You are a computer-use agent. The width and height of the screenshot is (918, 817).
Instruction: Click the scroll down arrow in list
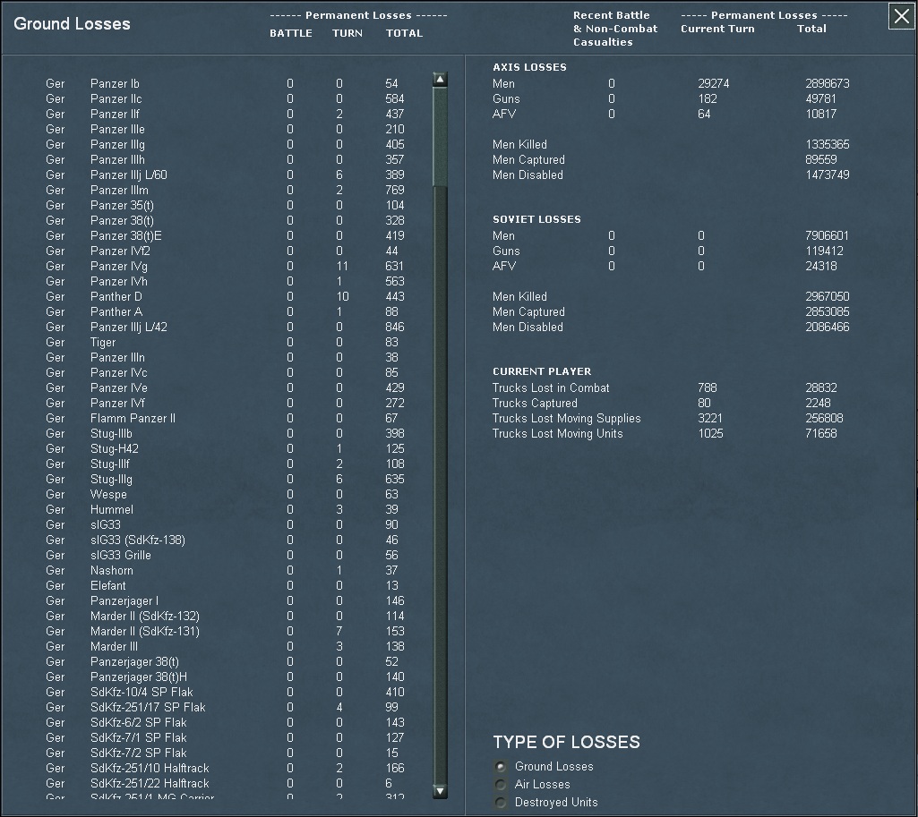(441, 791)
